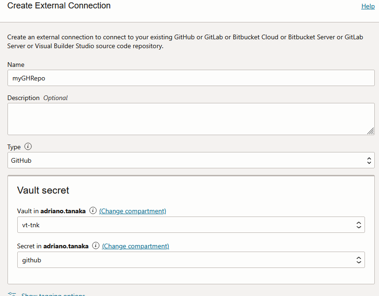This screenshot has width=379, height=296.
Task: Click the Type info icon
Action: [28, 146]
